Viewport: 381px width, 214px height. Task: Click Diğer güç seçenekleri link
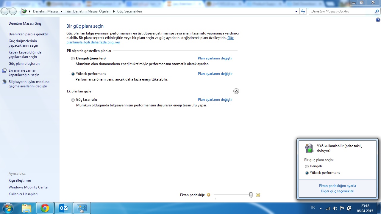pos(337,191)
